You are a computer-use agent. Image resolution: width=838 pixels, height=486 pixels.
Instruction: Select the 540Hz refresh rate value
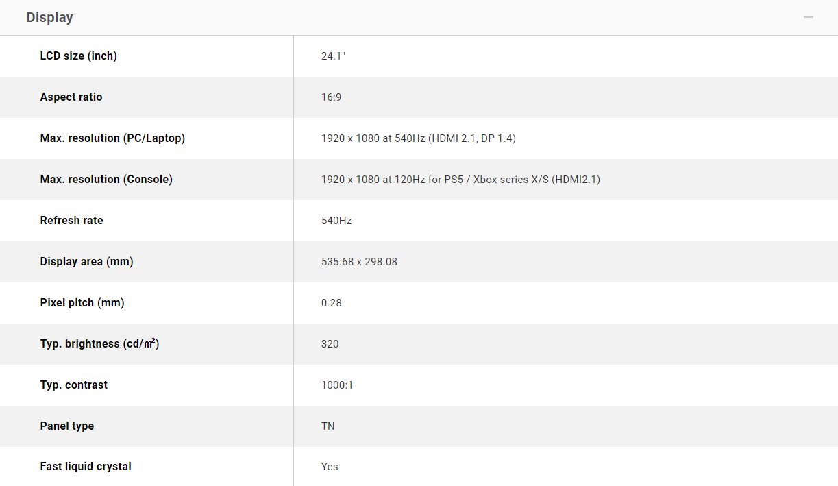[336, 220]
